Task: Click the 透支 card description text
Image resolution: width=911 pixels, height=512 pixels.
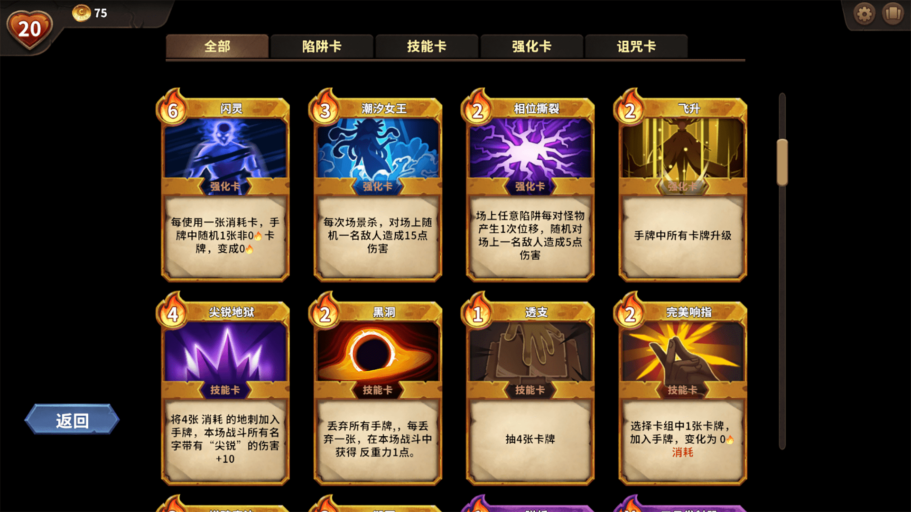Action: coord(530,439)
